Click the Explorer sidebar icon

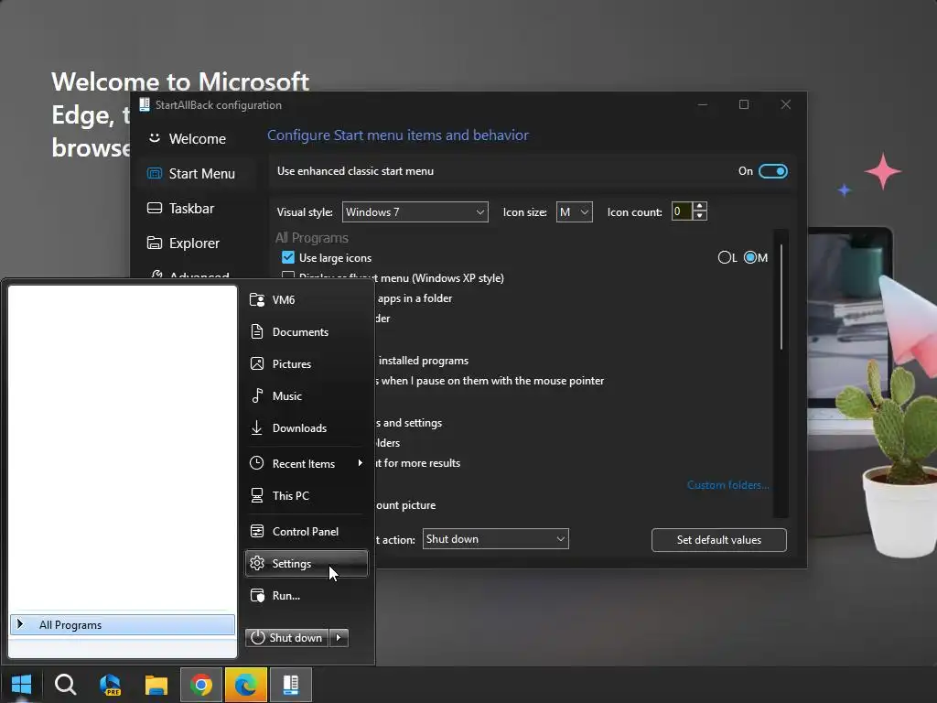(x=155, y=243)
